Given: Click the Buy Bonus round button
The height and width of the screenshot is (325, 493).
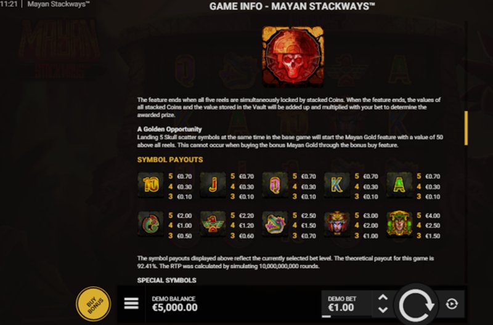Looking at the screenshot, I should click(94, 304).
